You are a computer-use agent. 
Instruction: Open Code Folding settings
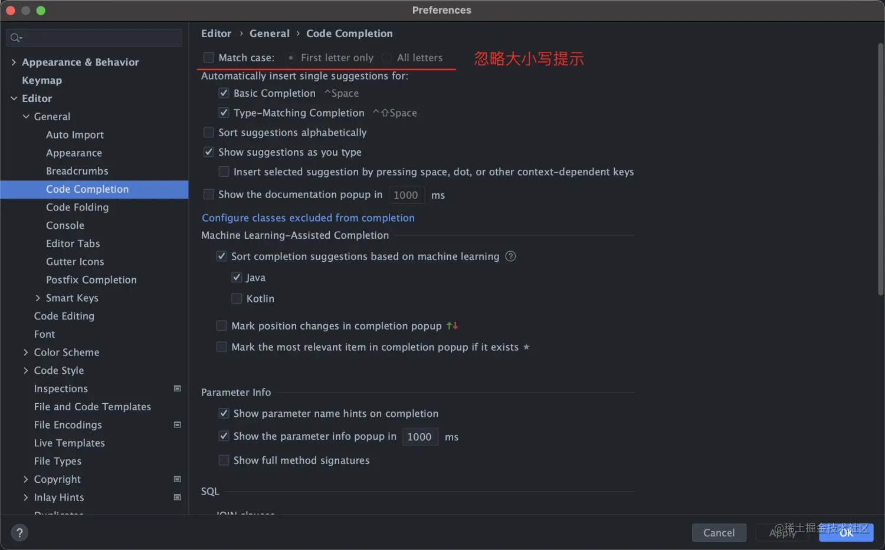[77, 208]
